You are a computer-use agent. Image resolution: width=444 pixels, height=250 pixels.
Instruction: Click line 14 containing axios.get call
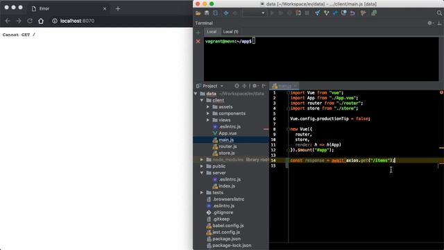coord(356,160)
